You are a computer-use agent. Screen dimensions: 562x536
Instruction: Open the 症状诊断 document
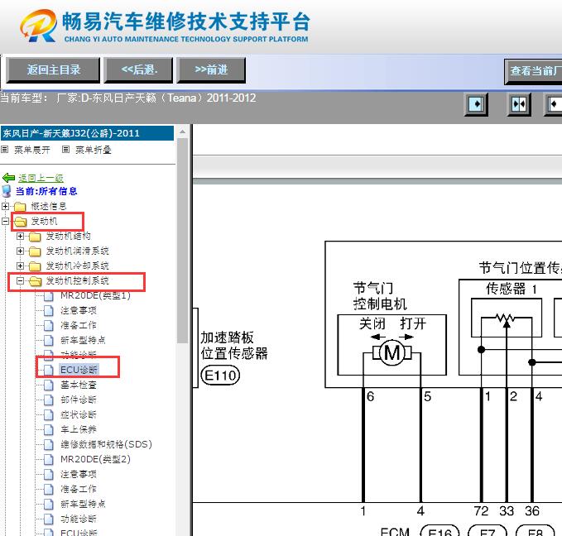tap(79, 414)
